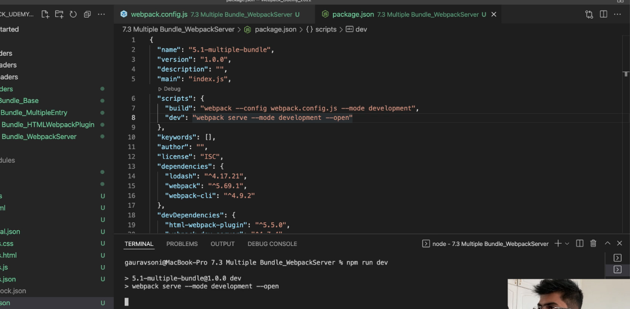Image resolution: width=630 pixels, height=309 pixels.
Task: Open the Bundle_HTMLWebpackPlugin folder
Action: point(48,124)
